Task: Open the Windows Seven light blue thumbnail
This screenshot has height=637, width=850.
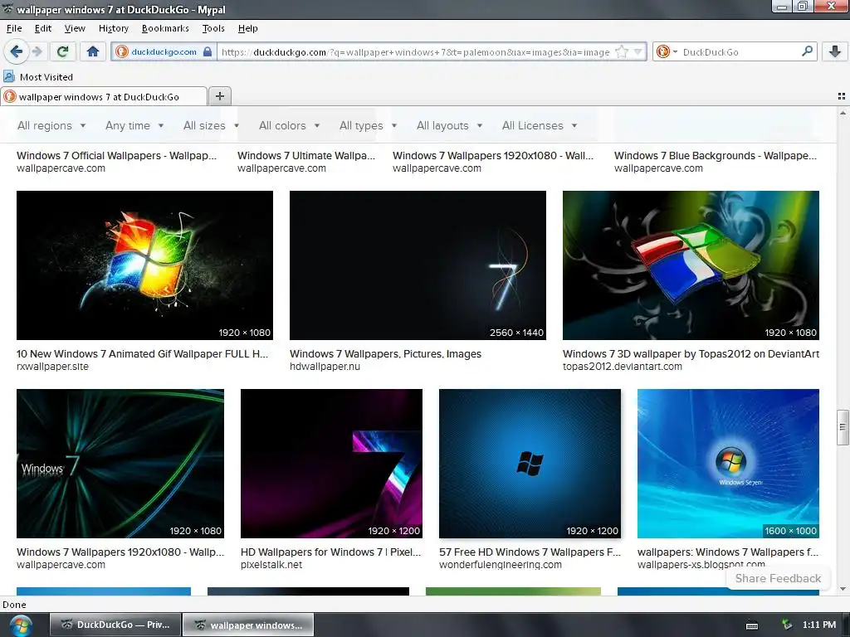Action: tap(728, 463)
